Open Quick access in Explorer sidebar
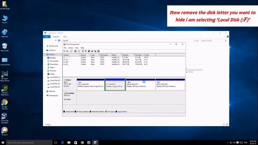 click(53, 46)
